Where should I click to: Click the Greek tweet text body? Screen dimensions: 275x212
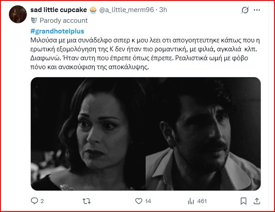[145, 54]
